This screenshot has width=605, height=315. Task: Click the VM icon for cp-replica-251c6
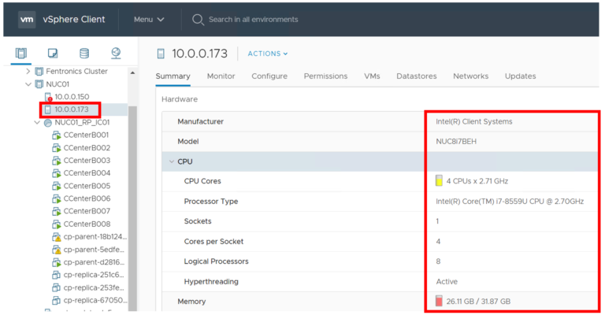(57, 275)
